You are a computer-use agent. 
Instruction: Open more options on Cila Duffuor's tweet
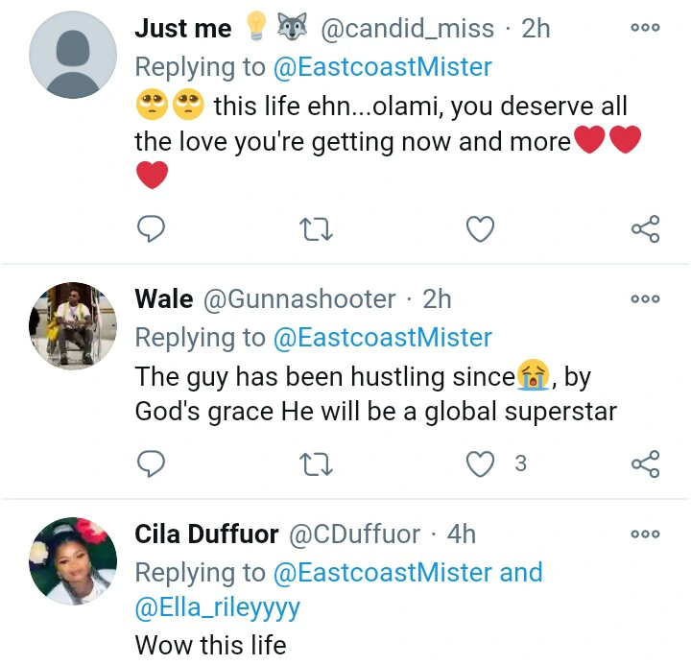(645, 534)
